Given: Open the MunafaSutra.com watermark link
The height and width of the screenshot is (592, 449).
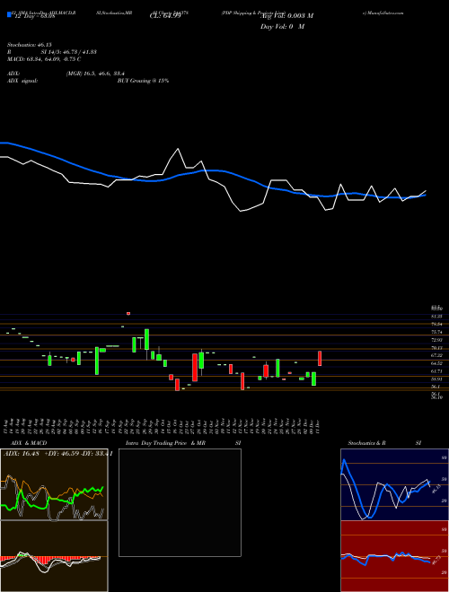Looking at the screenshot, I should pos(383,13).
